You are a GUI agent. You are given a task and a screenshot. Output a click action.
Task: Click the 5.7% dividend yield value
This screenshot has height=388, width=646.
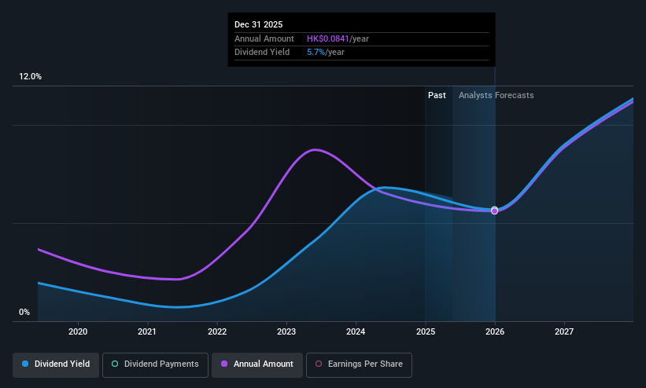pyautogui.click(x=316, y=53)
